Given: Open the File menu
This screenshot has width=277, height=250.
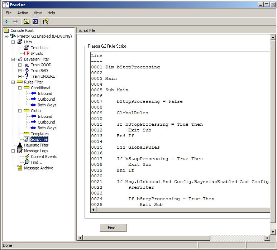Looking at the screenshot, I should pyautogui.click(x=9, y=13).
